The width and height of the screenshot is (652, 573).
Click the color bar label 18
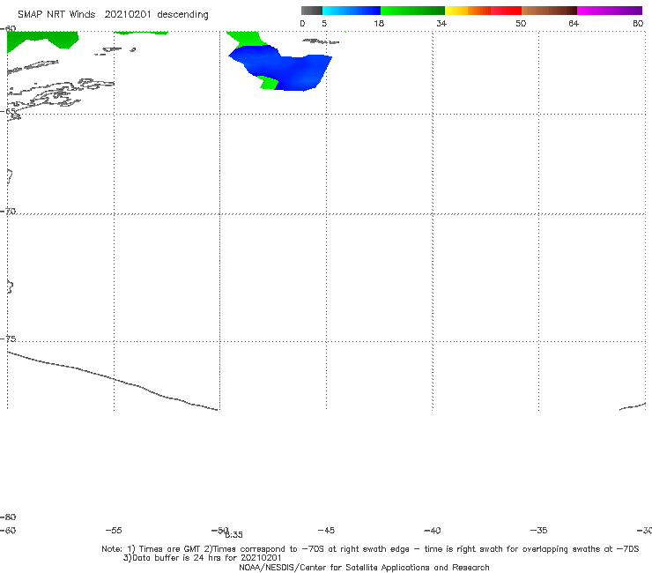pyautogui.click(x=379, y=23)
